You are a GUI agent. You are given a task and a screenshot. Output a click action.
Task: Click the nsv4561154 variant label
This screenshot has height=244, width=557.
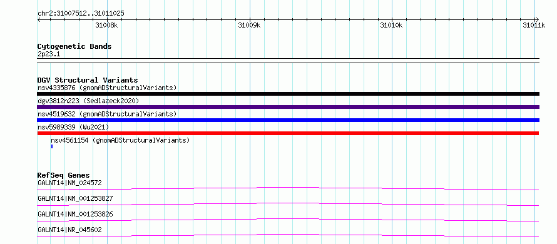click(120, 140)
